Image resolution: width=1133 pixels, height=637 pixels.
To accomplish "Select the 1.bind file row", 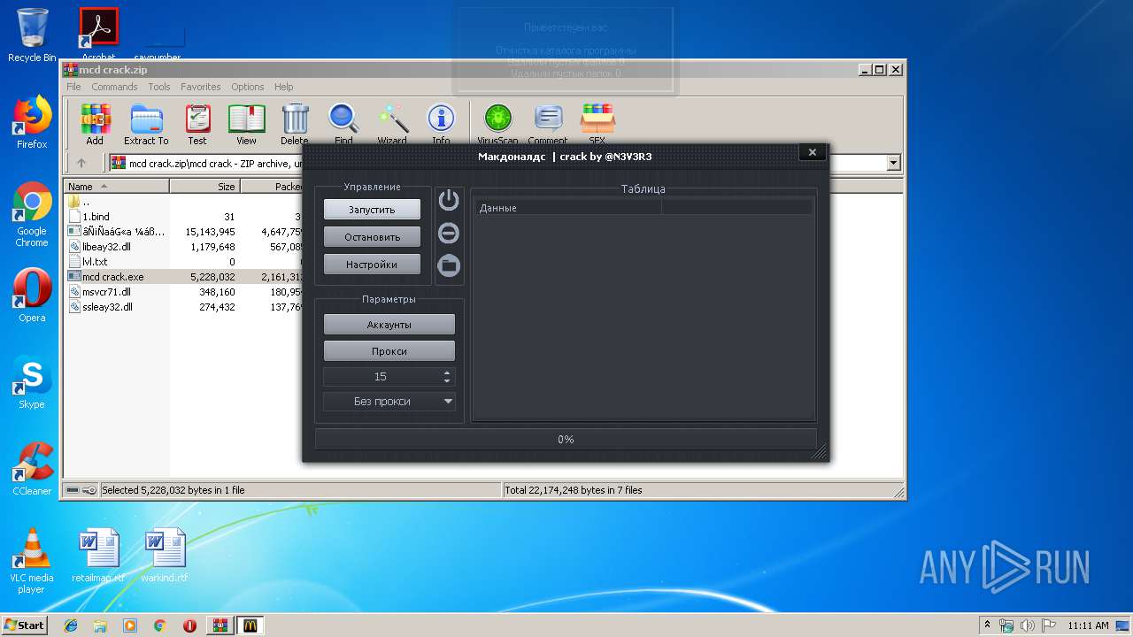I will [x=96, y=217].
